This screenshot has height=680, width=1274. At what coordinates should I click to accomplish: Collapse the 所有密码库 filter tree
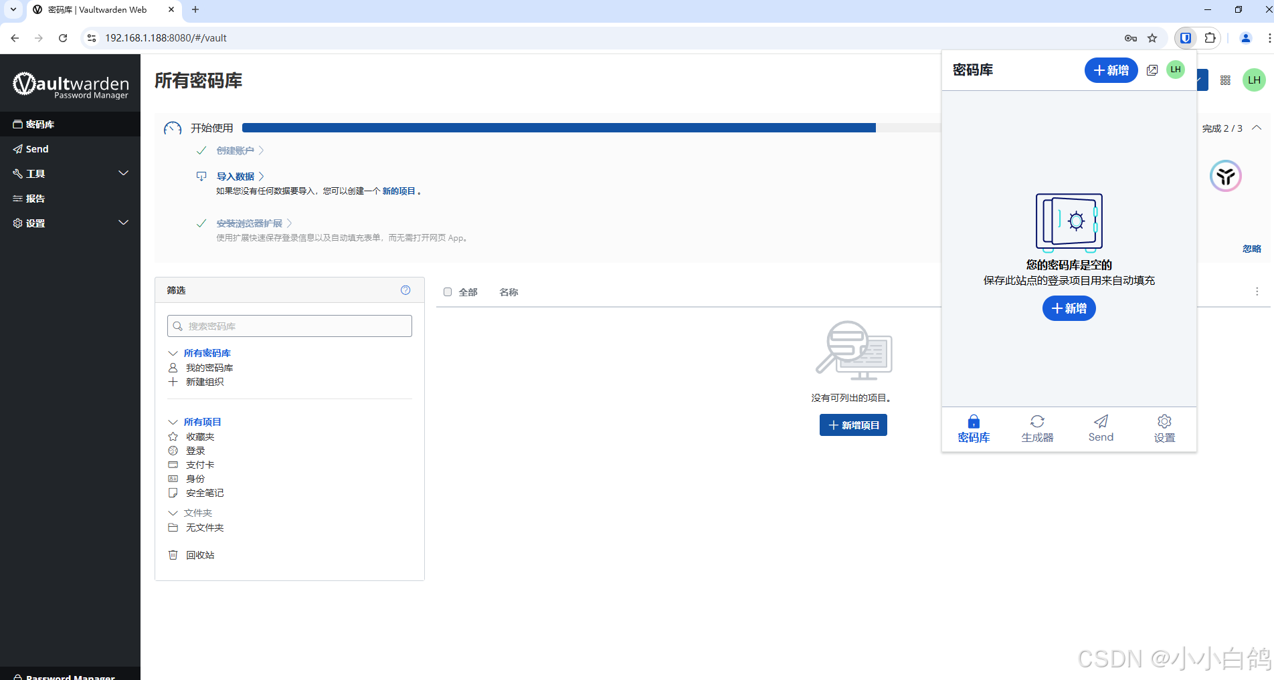pos(173,353)
